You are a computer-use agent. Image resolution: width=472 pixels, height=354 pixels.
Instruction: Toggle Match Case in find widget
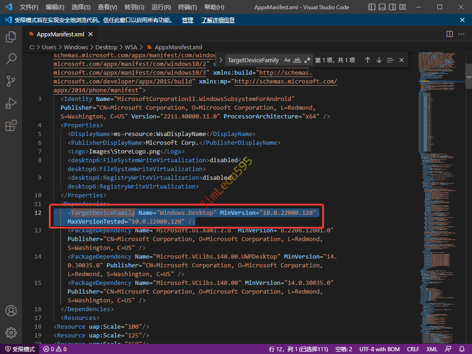point(287,60)
